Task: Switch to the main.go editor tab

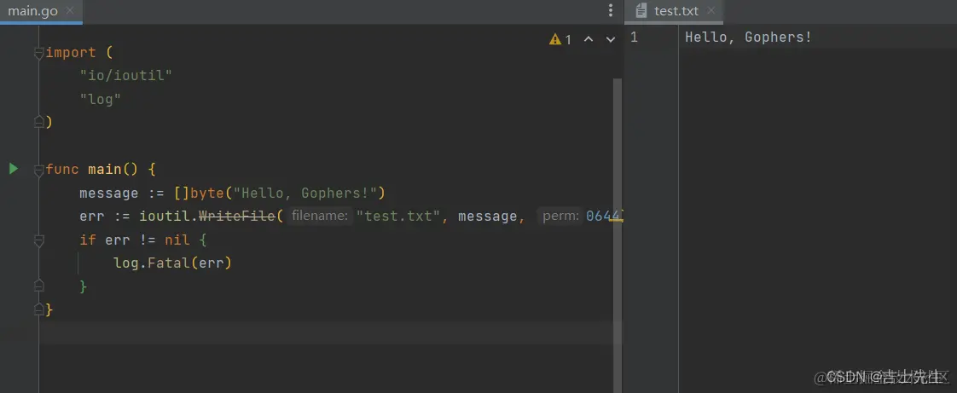Action: (x=41, y=11)
